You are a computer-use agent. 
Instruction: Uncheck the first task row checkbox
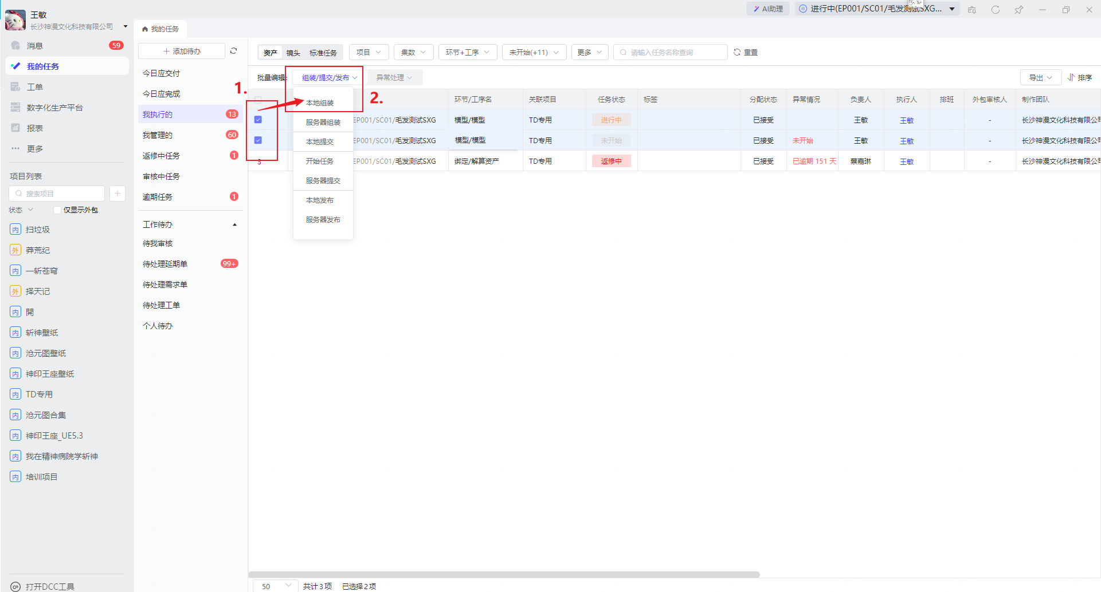(258, 120)
